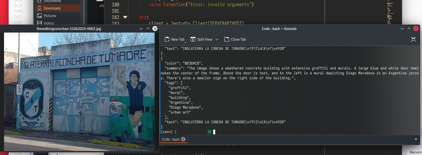Maximize the Konsole window with up chevron
This screenshot has height=155, width=422.
coord(409,29)
